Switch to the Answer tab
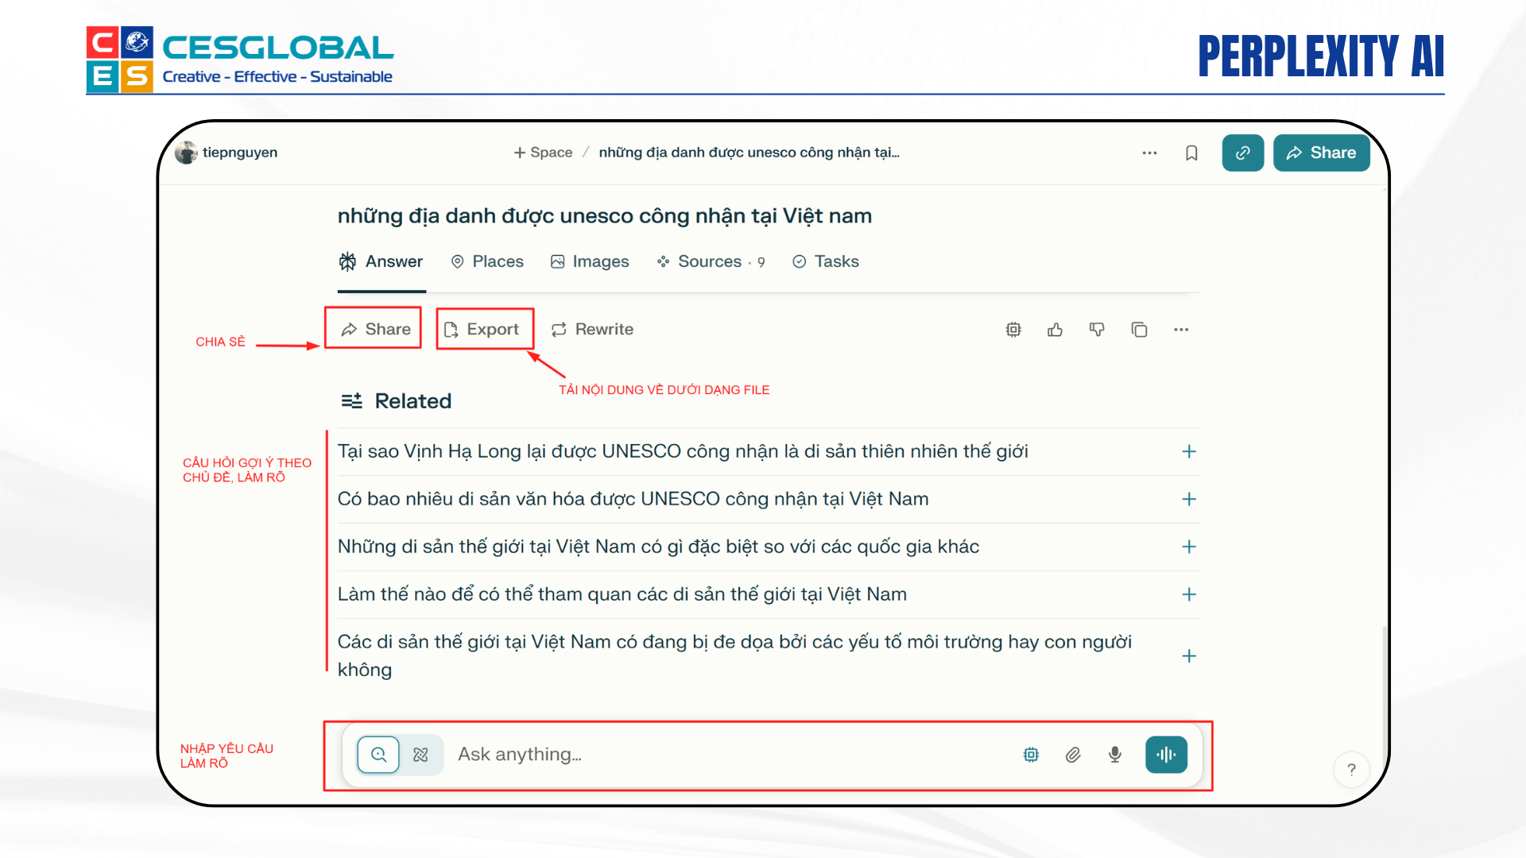 (x=381, y=261)
